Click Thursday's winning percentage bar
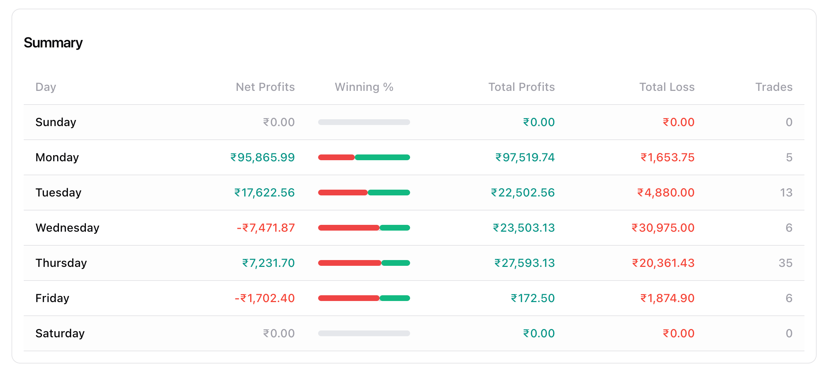This screenshot has height=375, width=826. 364,263
